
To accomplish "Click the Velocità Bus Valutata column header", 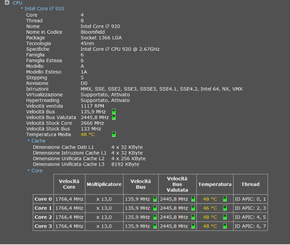I will pos(177,184).
